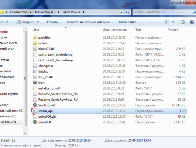Select the changelist file name
This screenshot has width=196, height=148.
click(x=45, y=66)
